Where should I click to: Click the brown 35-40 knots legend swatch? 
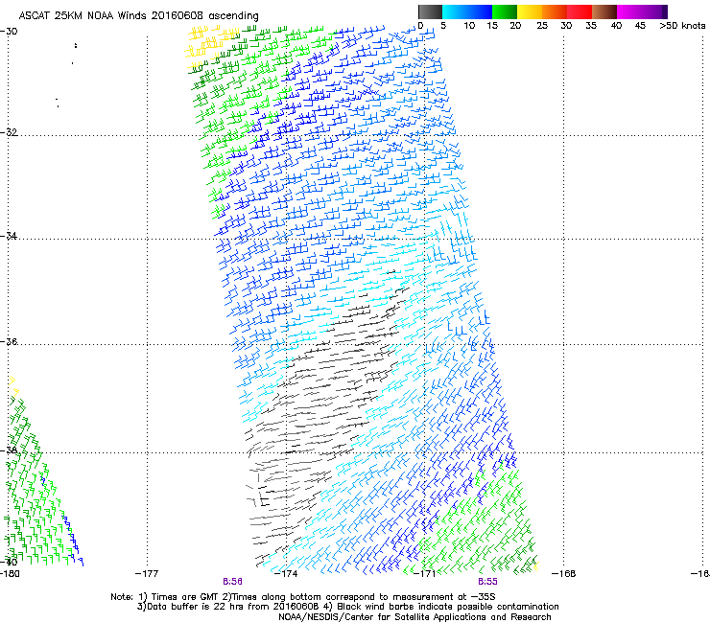(x=604, y=12)
